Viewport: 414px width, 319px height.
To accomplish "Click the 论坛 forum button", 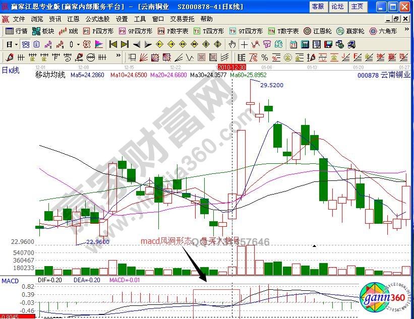I will click(338, 7).
